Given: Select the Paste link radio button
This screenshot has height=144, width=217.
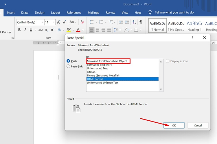Looking at the screenshot, I should coord(68,66).
